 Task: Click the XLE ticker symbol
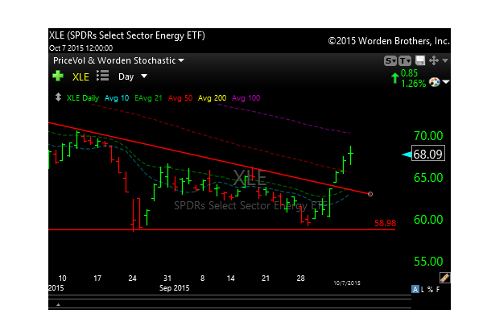[x=80, y=76]
